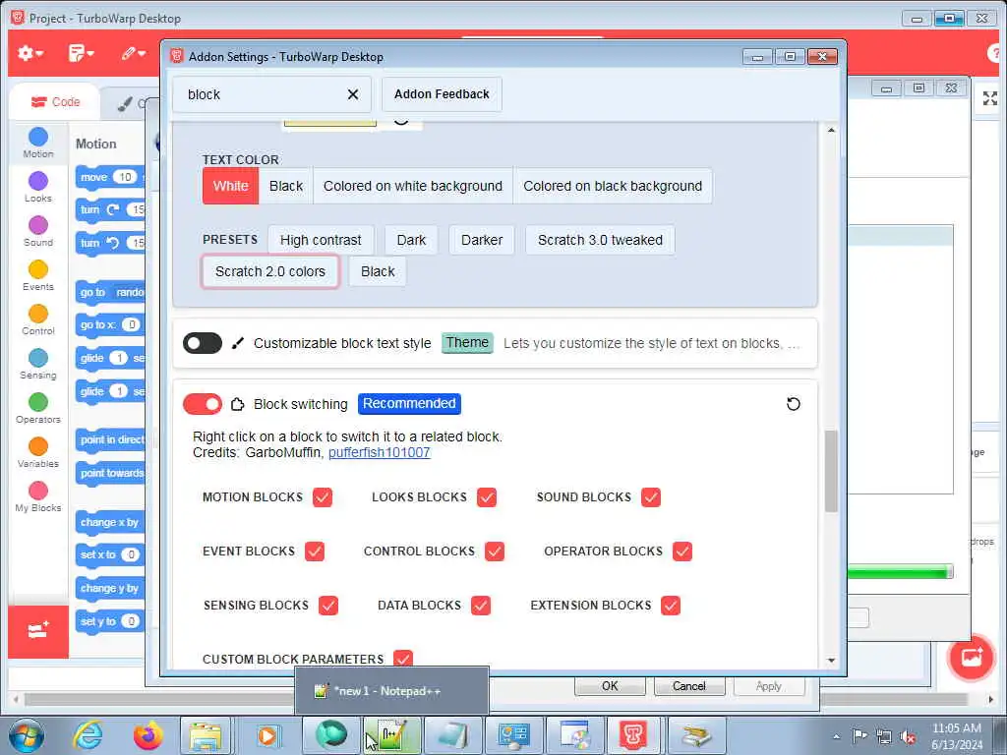Click the red add backdrop button
This screenshot has width=1007, height=755.
pos(971,658)
